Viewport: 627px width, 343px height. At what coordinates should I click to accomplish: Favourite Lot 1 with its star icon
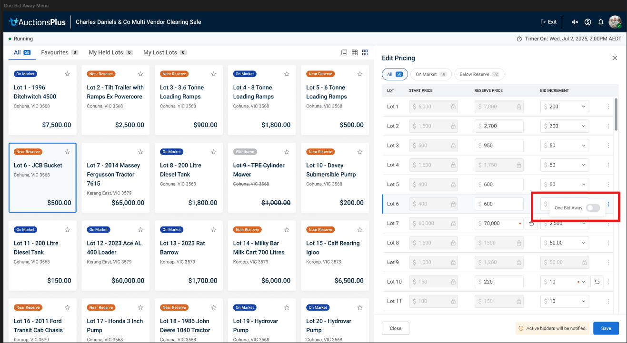(x=68, y=74)
